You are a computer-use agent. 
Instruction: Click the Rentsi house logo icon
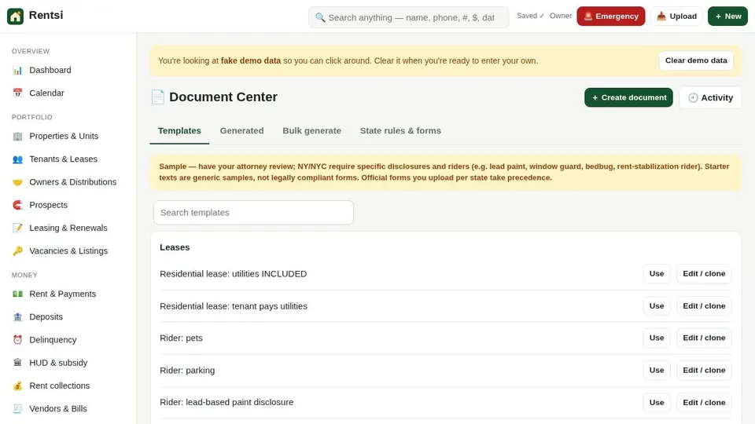(x=16, y=16)
